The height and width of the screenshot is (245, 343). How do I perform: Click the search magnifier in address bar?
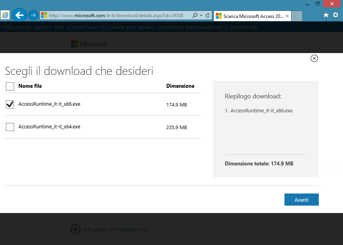195,16
